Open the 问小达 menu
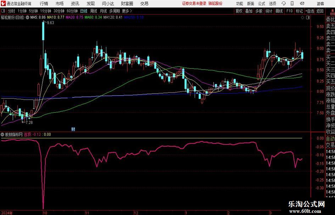 tap(108, 4)
